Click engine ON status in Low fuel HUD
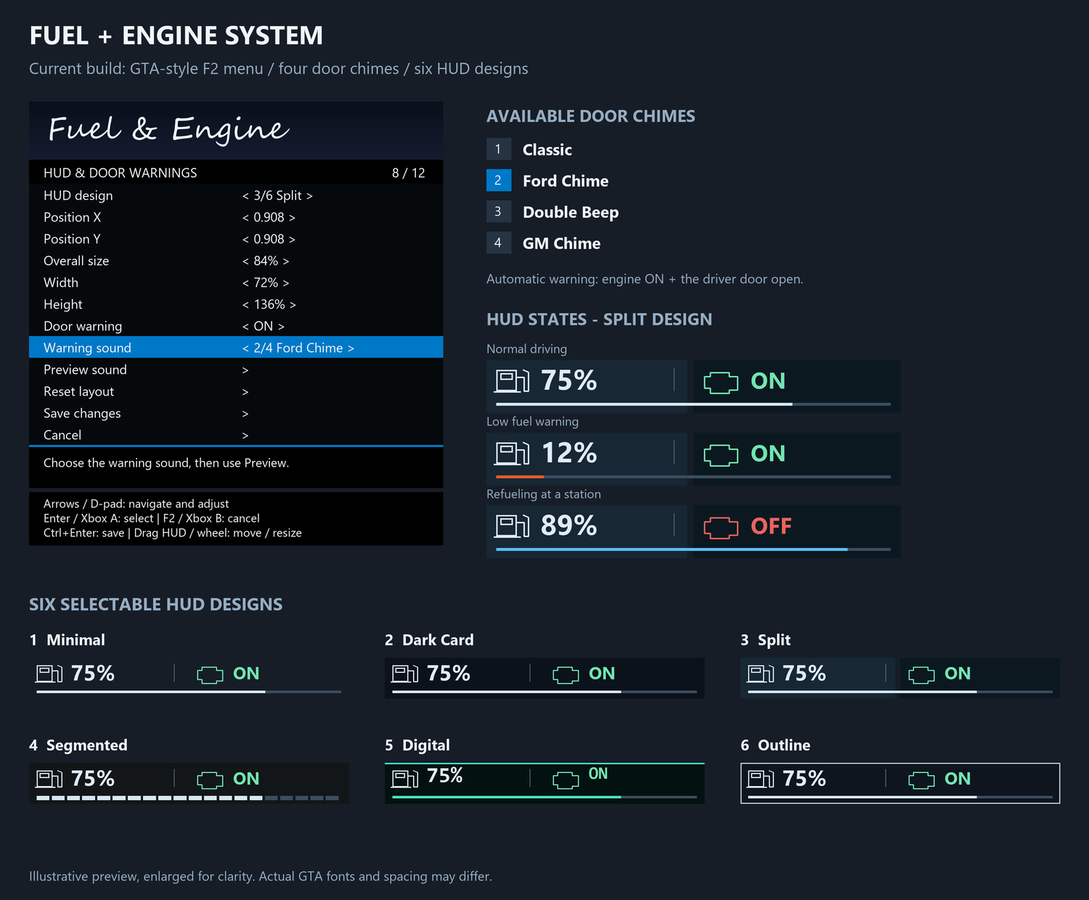The image size is (1089, 900). pyautogui.click(x=768, y=454)
